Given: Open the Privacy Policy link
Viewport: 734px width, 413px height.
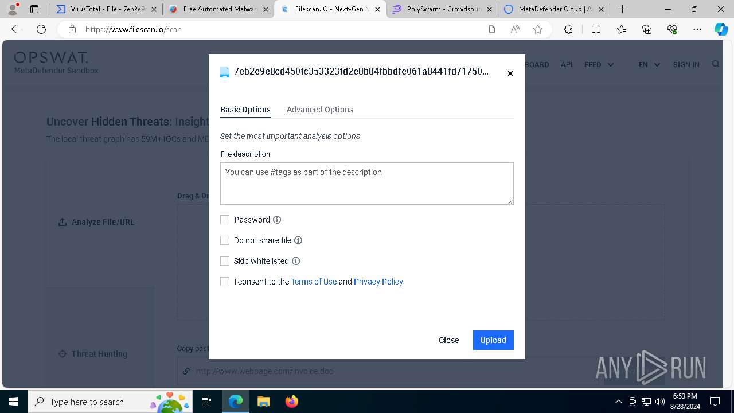Looking at the screenshot, I should (x=378, y=282).
